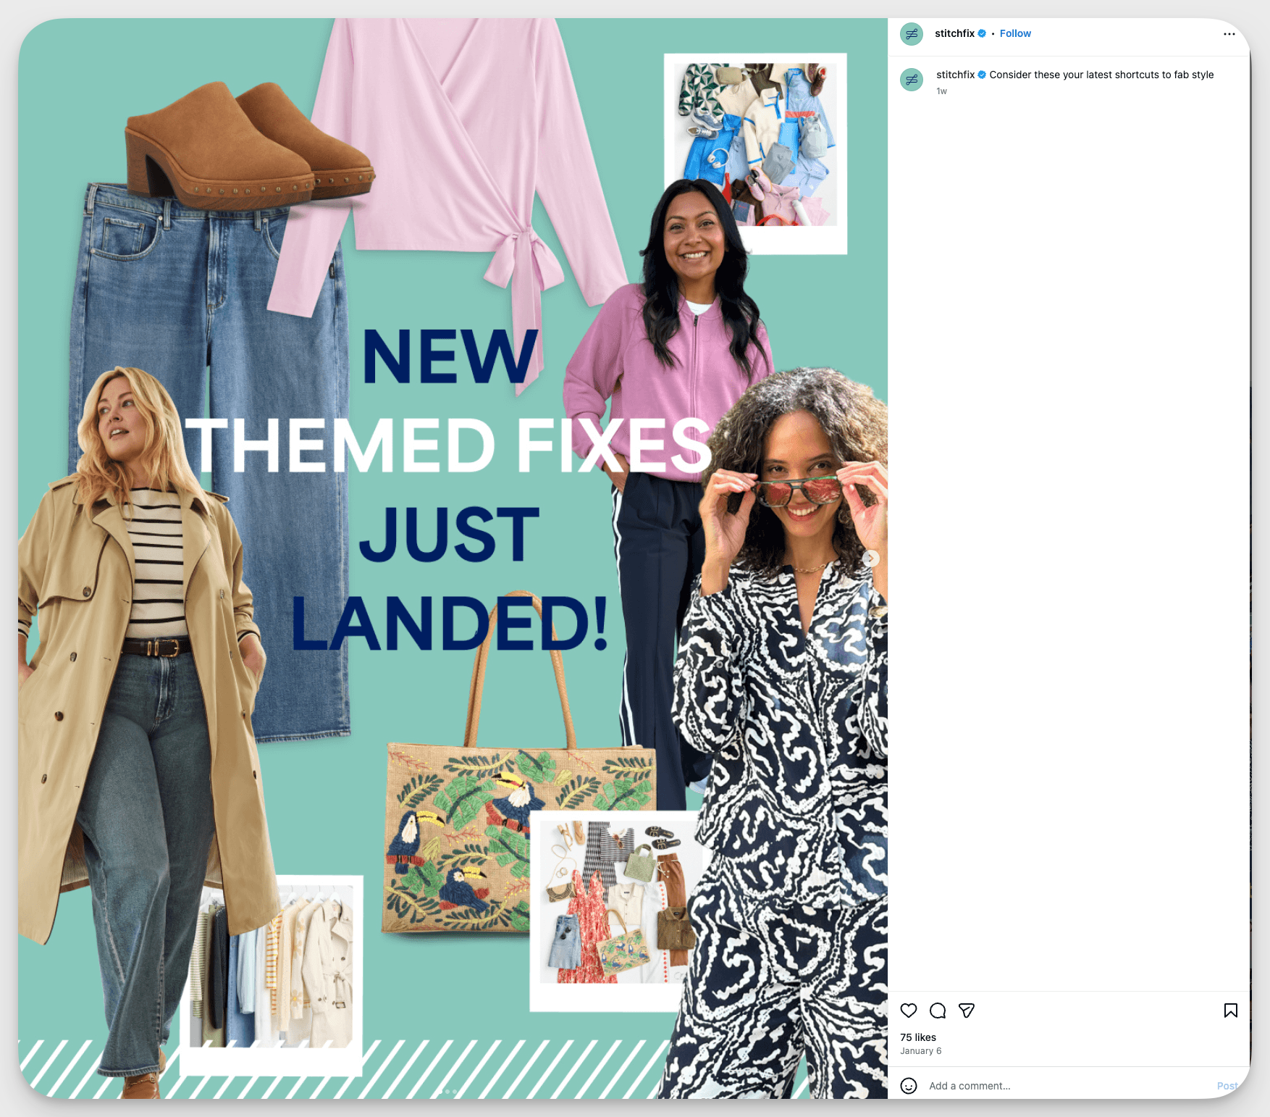Screen dimensions: 1270x1117
Task: Expand caption by clicking the timestamp 1w
Action: [941, 91]
